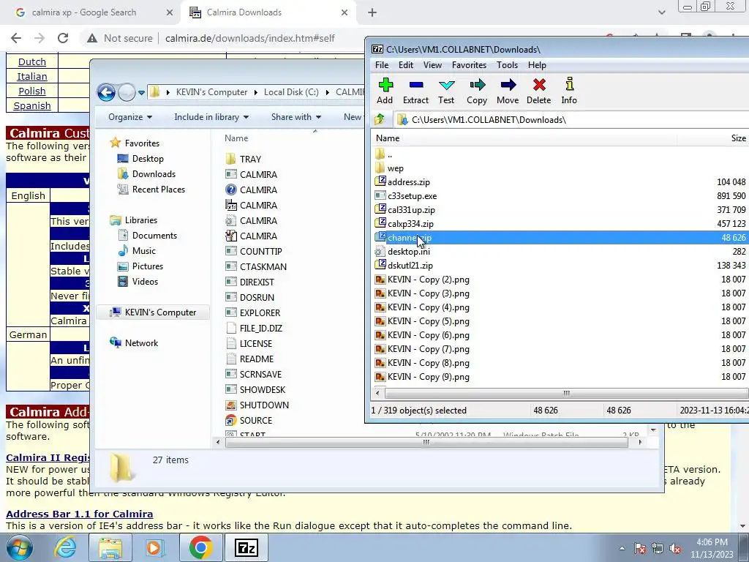
Task: Select KEVIN - Copy (9).png in 7-Zip
Action: tap(428, 377)
